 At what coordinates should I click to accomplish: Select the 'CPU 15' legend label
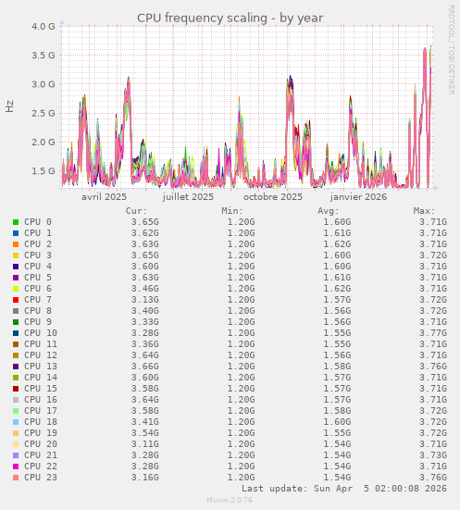click(41, 389)
